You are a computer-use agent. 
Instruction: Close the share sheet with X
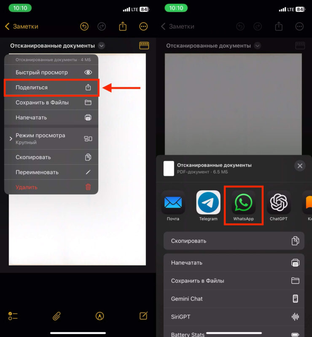300,166
